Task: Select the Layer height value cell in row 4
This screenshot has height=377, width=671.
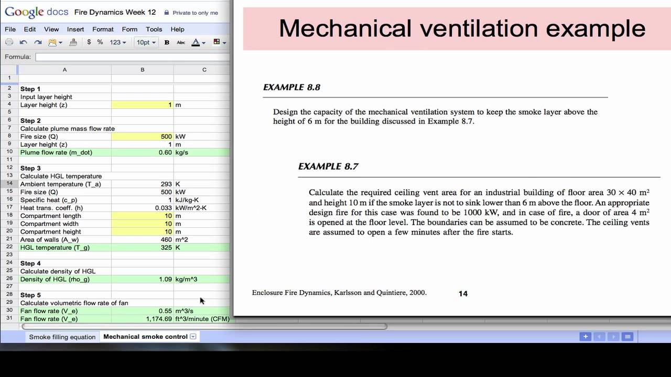Action: 142,105
